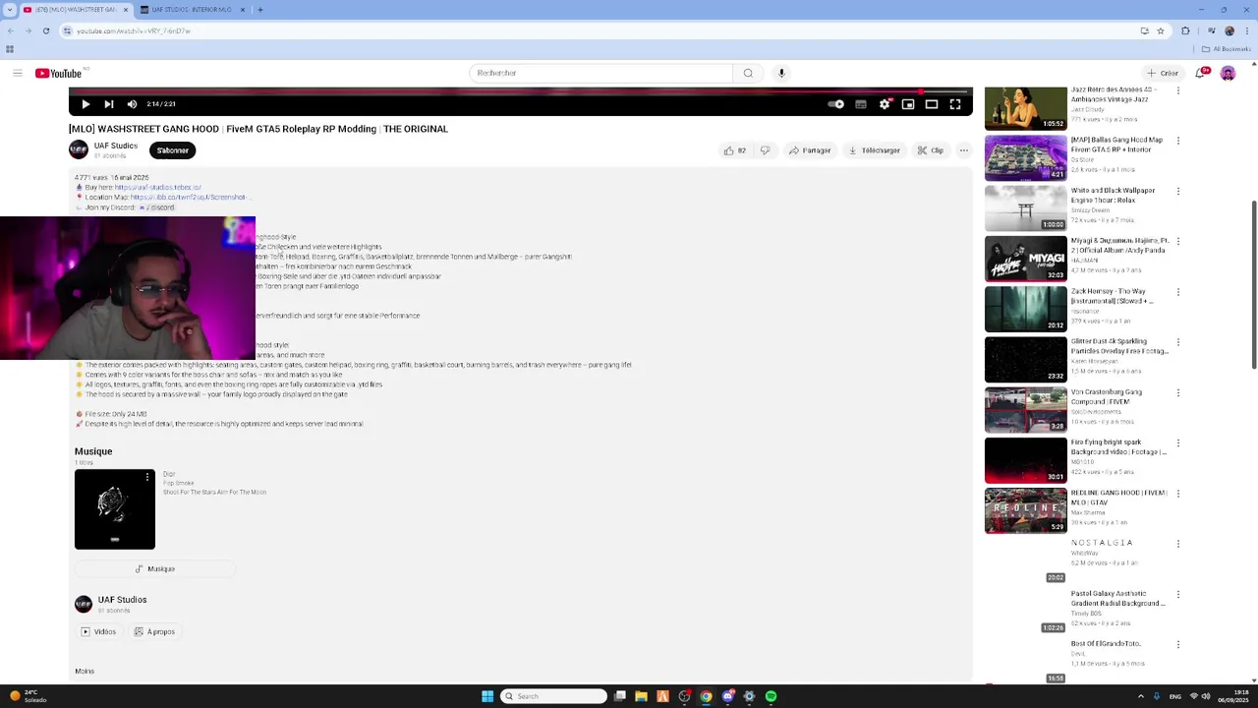Click the Windows taskbar Search box
The width and height of the screenshot is (1258, 708).
pos(553,696)
